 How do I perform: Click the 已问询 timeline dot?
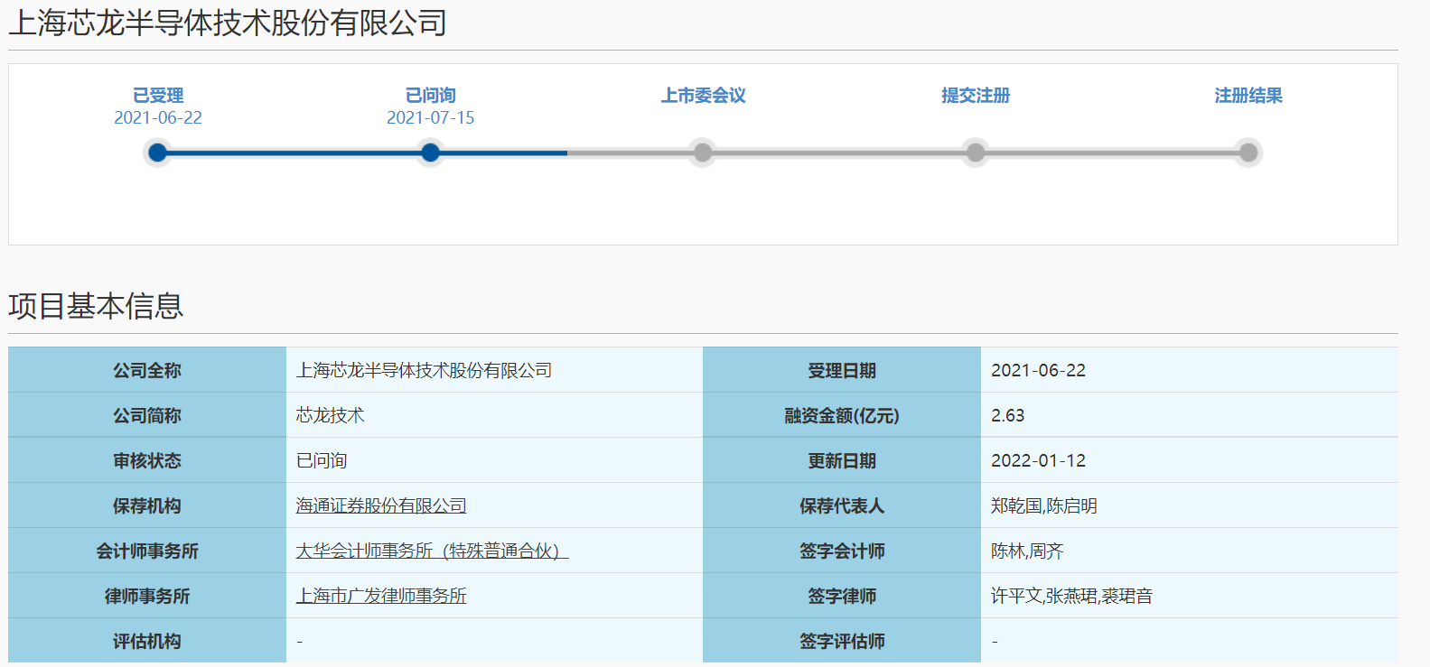coord(430,153)
